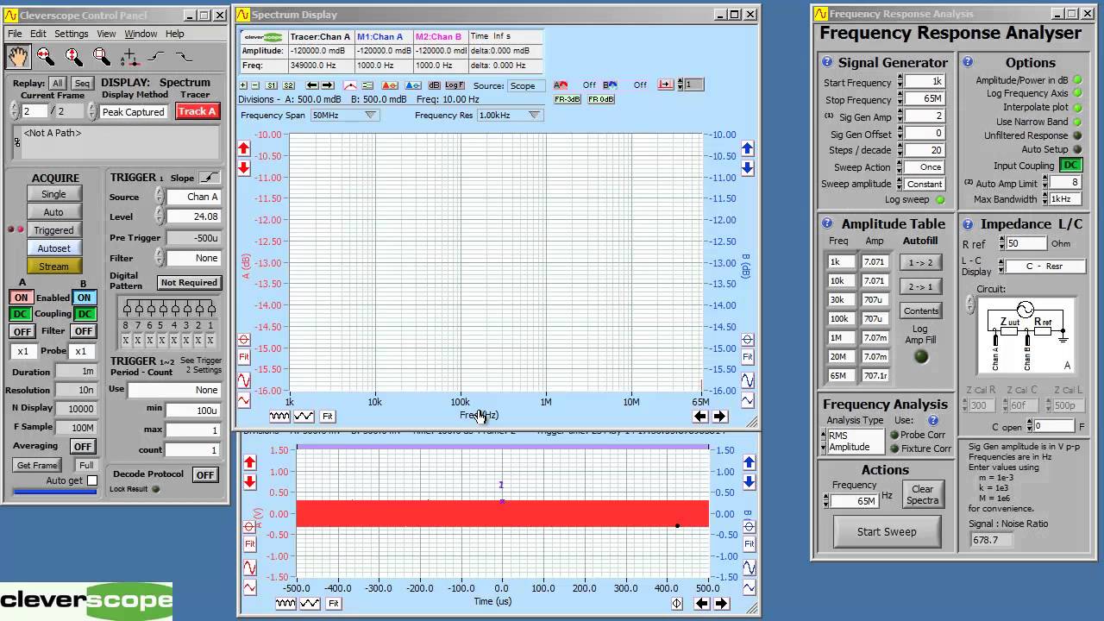
Task: Open the Display Method Peak Captured selector
Action: pos(134,112)
